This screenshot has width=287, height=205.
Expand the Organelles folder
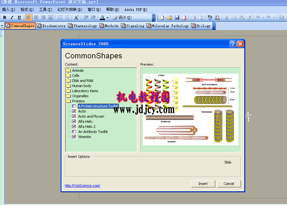coord(77,96)
